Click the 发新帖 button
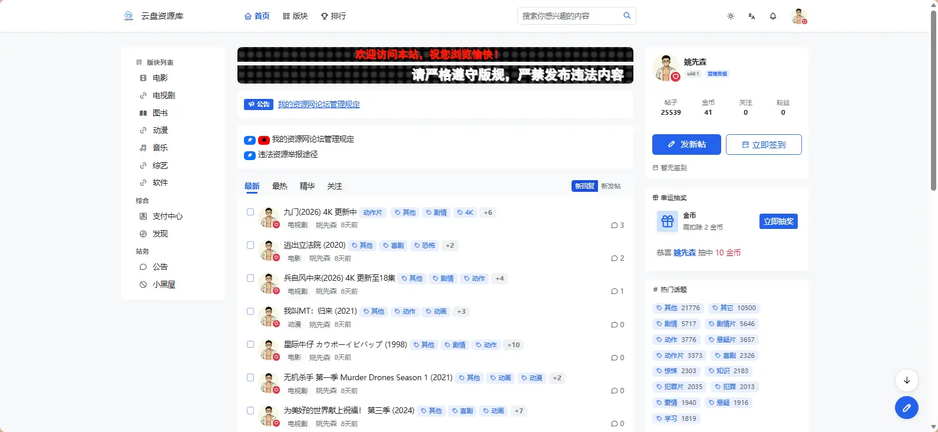The height and width of the screenshot is (432, 938). (686, 144)
